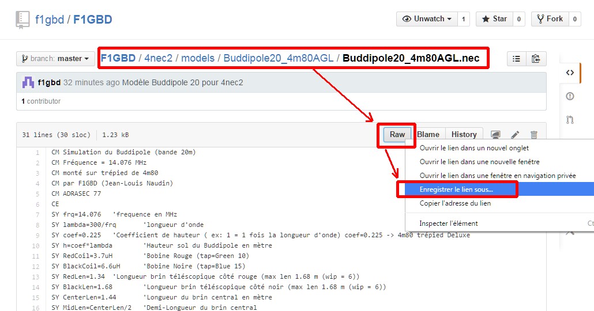Viewport: 594px width, 311px height.
Task: Click code line CM Fréquence = 14.076 MHz
Action: tap(99, 162)
